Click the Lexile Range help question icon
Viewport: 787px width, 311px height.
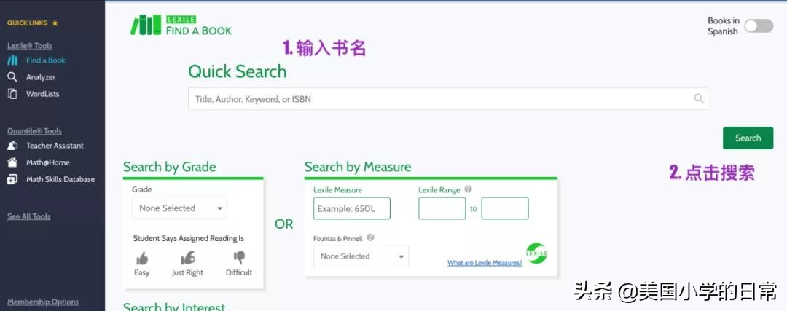[468, 189]
